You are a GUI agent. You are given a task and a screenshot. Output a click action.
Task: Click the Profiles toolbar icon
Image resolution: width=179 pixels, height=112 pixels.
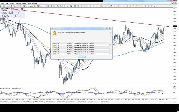[4, 6]
